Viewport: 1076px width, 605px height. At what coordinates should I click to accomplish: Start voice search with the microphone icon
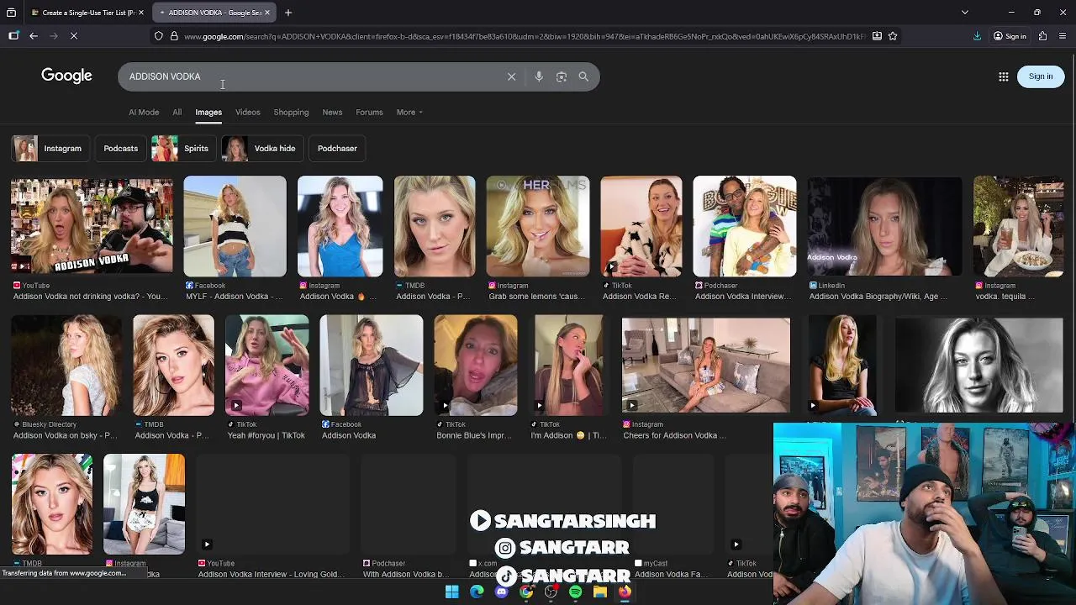pyautogui.click(x=539, y=76)
